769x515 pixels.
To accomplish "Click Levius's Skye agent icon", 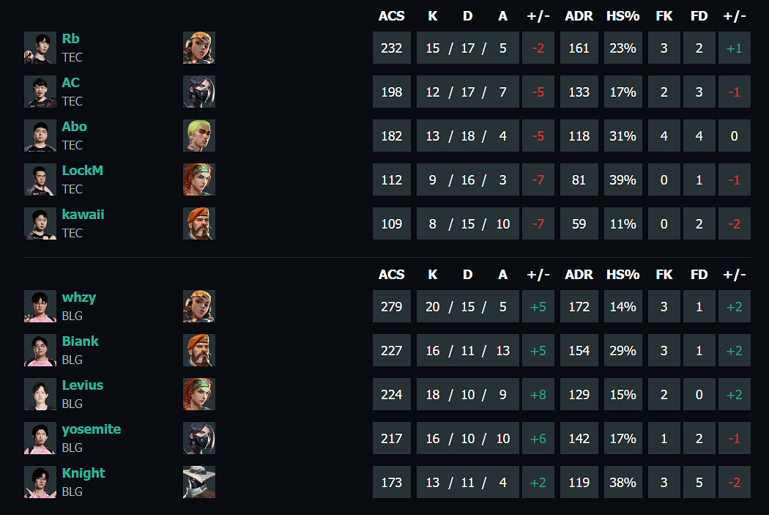I will 199,394.
